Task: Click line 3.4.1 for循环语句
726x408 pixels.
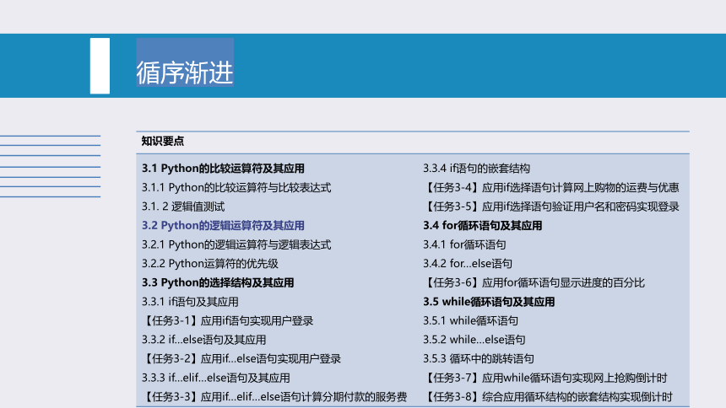Action: click(x=464, y=244)
